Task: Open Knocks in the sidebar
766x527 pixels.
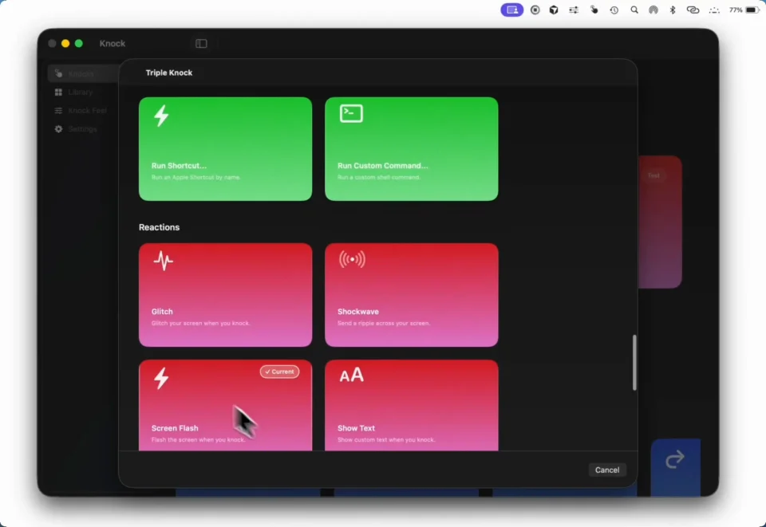Action: 83,73
